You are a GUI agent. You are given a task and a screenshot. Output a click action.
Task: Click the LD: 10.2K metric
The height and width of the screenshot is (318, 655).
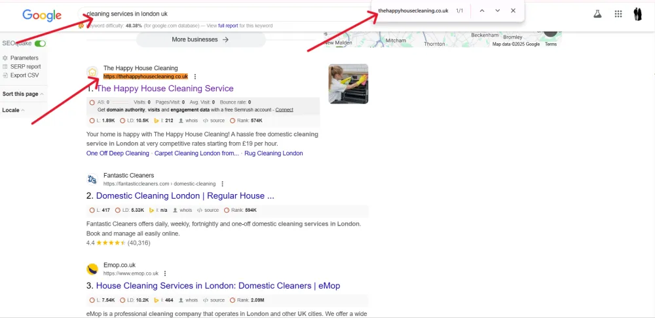pyautogui.click(x=134, y=300)
